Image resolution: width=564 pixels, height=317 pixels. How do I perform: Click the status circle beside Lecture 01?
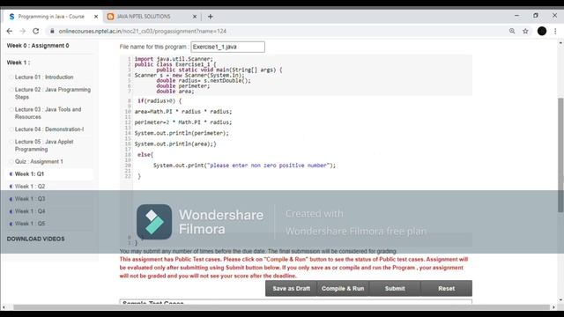pos(11,77)
